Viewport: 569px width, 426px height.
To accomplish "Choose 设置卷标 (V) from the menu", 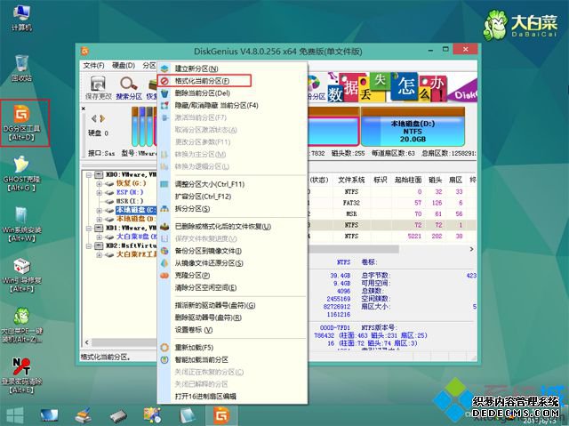I will coord(194,330).
